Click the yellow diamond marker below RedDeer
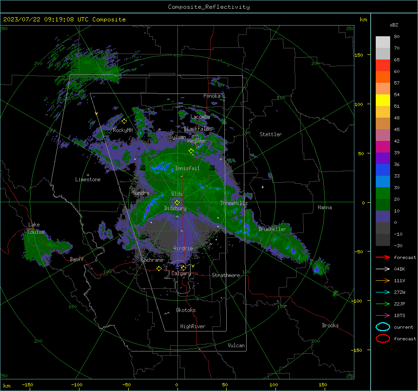The width and height of the screenshot is (418, 391). click(x=191, y=151)
